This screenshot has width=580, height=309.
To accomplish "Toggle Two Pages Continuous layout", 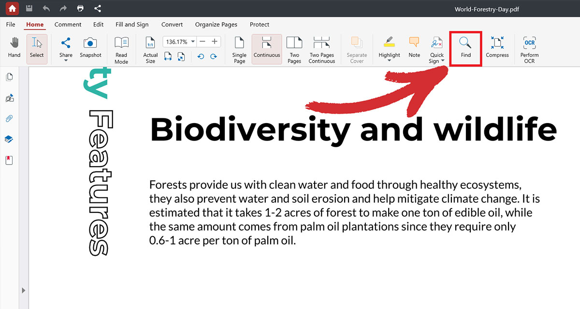I will [x=322, y=49].
